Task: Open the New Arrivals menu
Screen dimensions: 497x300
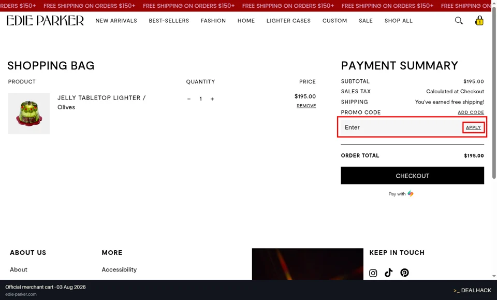Action: click(116, 21)
